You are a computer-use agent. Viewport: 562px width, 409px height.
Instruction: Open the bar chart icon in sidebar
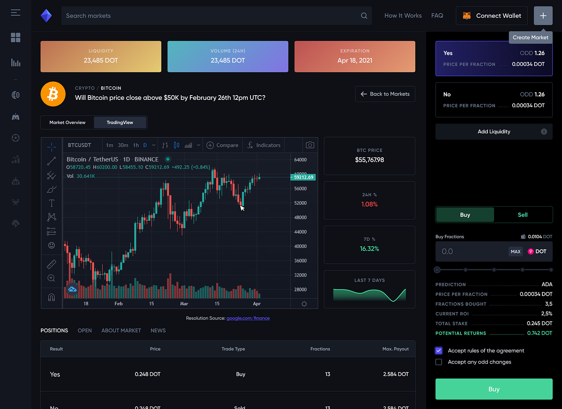15,62
